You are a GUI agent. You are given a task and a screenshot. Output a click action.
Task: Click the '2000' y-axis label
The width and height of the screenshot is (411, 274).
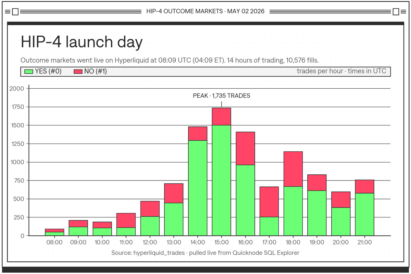[17, 88]
